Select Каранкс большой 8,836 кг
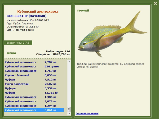The width and height of the screenshot is (159, 119). pyautogui.click(x=34, y=75)
